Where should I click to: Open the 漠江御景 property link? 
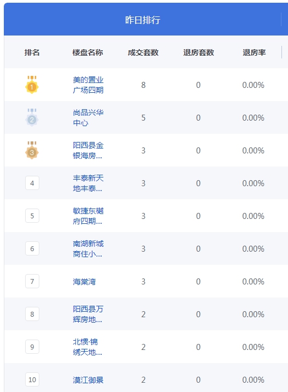[x=88, y=380]
